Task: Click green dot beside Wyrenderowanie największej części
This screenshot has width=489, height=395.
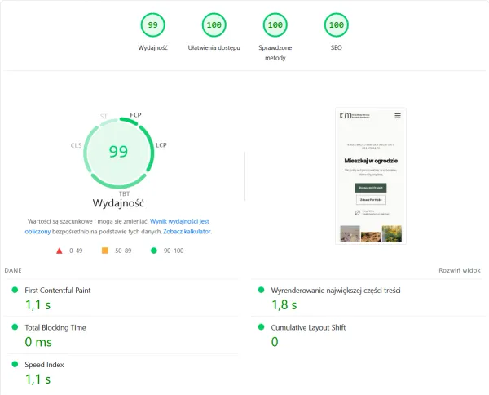Action: 262,290
